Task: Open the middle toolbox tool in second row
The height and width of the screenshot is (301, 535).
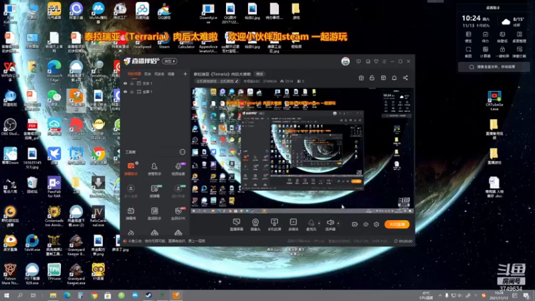Action: (x=154, y=191)
